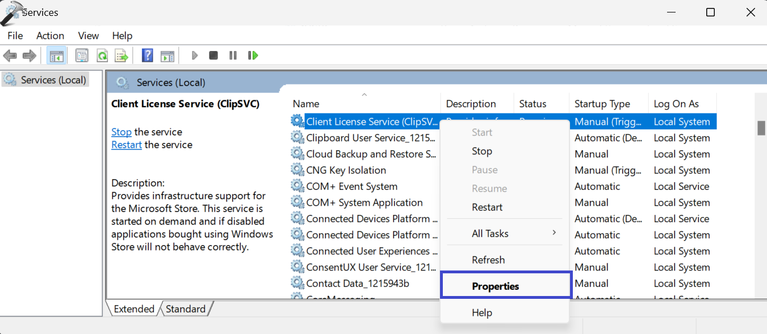Viewport: 767px width, 334px height.
Task: Click the green Refresh toolbar icon
Action: point(102,56)
